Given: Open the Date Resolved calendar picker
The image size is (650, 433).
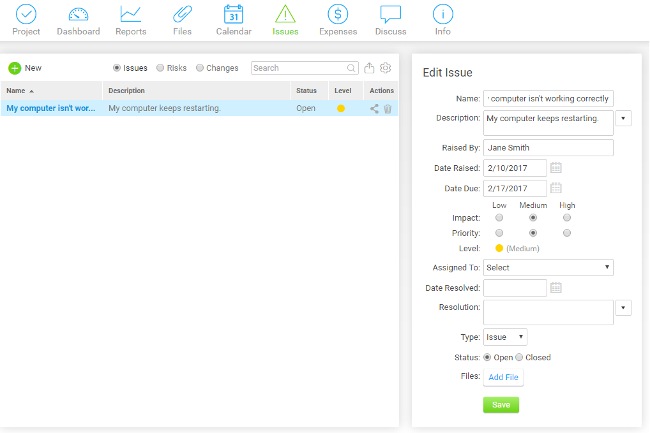Looking at the screenshot, I should [556, 288].
